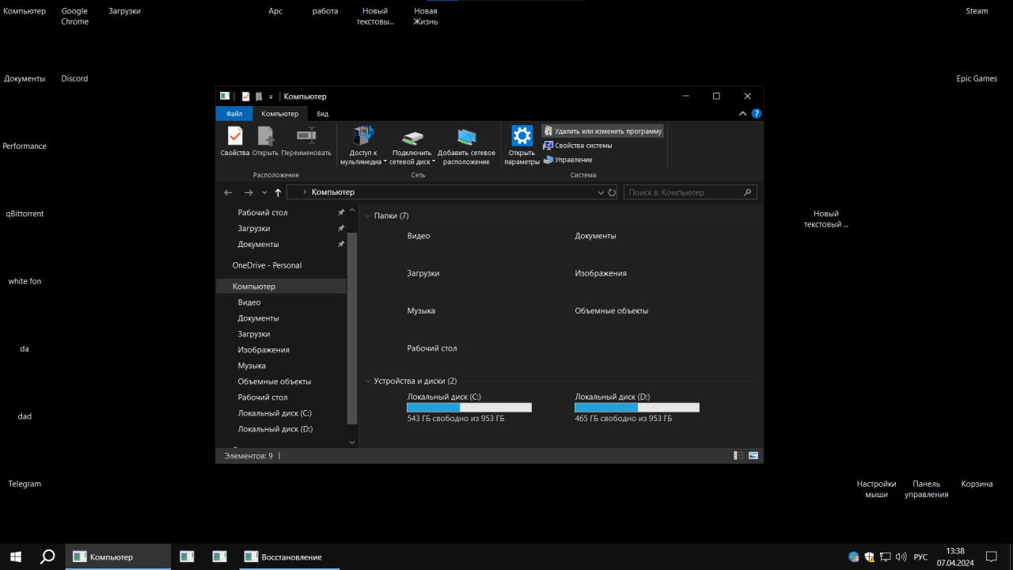
Task: Click the Локальный диск (D:) usage bar
Action: click(637, 407)
